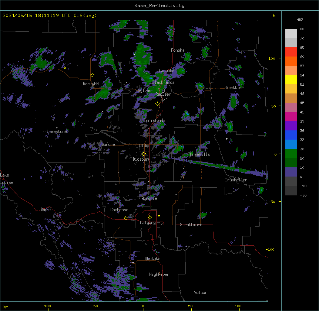Click the yellow diamond marker above Calgary label
The width and height of the screenshot is (319, 311).
pos(150,218)
